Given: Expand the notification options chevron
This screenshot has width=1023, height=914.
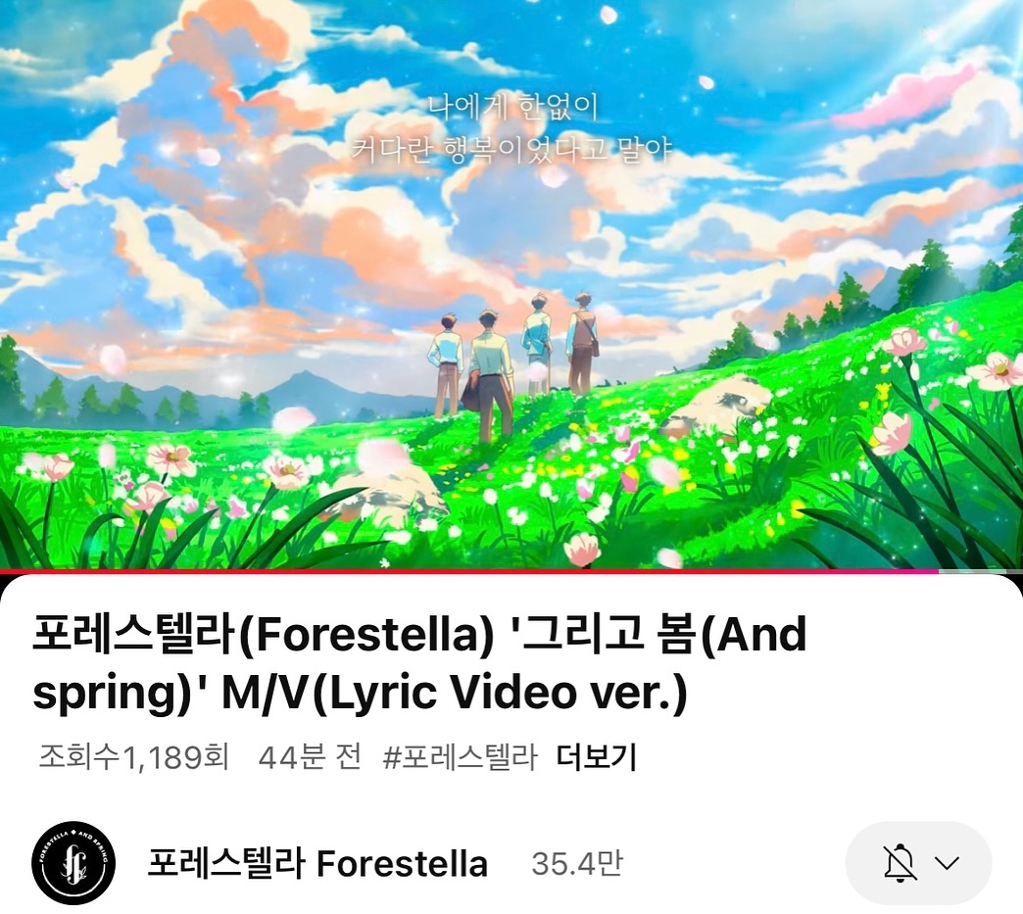Looking at the screenshot, I should [x=947, y=863].
